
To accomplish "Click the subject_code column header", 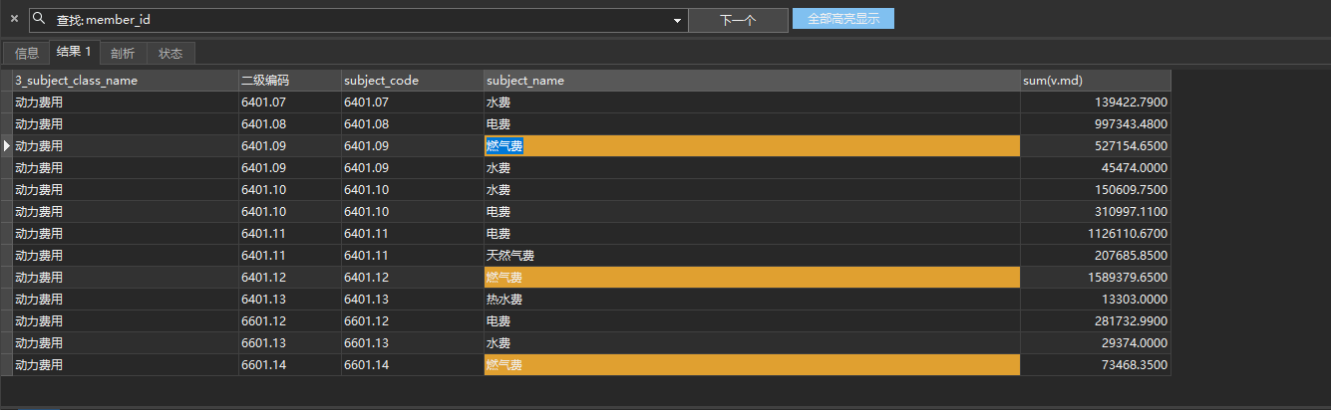I will coord(412,81).
